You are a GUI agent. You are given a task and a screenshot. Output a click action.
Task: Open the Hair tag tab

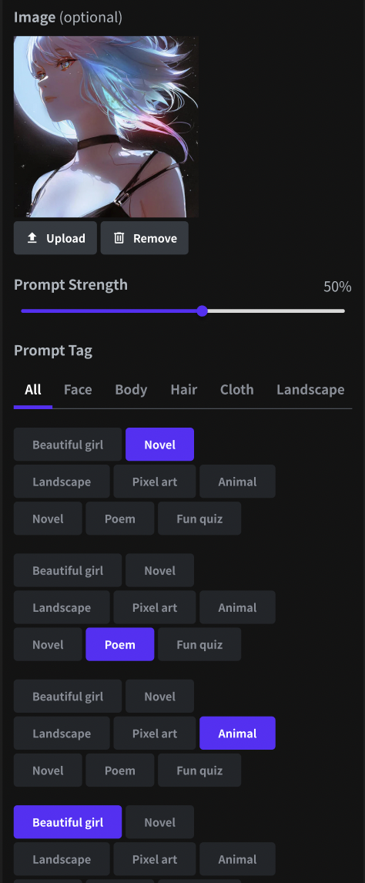coord(184,390)
